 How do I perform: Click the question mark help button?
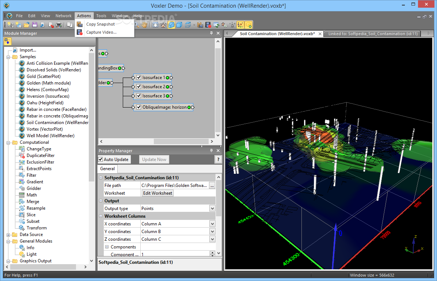(218, 159)
